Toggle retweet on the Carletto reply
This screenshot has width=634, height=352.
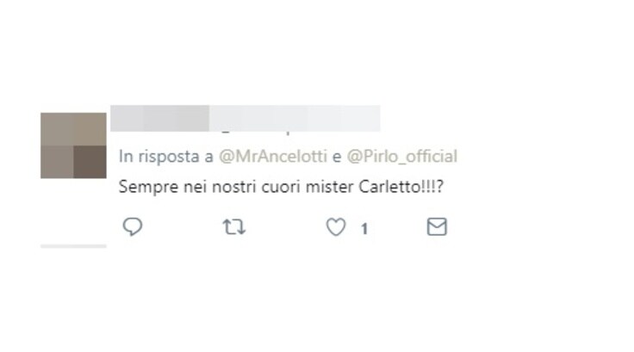(x=234, y=226)
